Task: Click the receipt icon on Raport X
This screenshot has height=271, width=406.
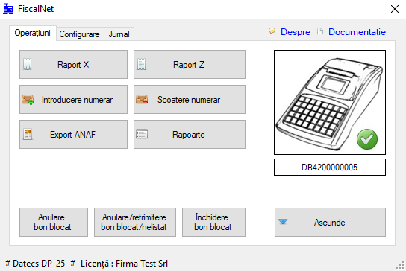Action: click(27, 64)
